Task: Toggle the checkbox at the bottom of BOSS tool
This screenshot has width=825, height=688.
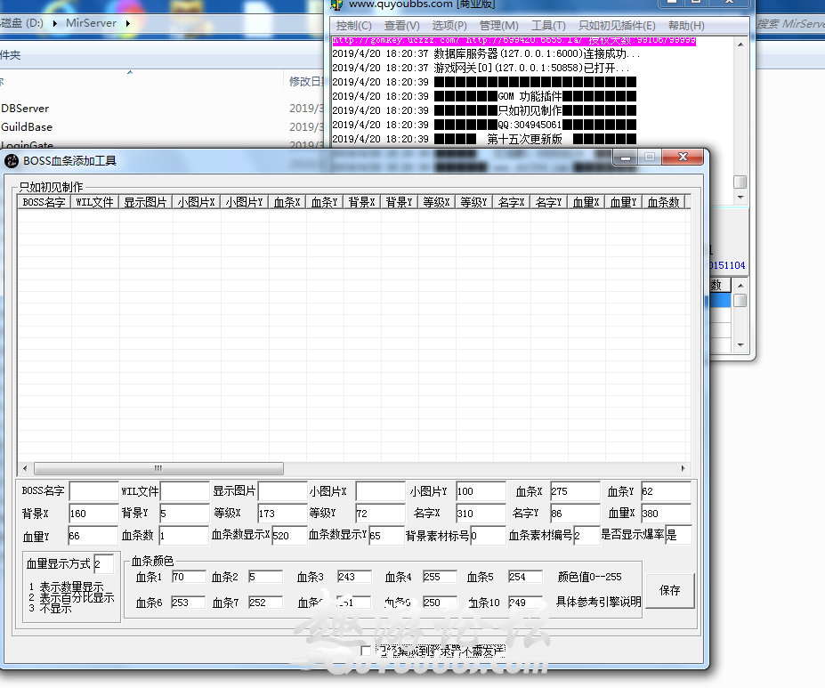Action: click(x=365, y=650)
